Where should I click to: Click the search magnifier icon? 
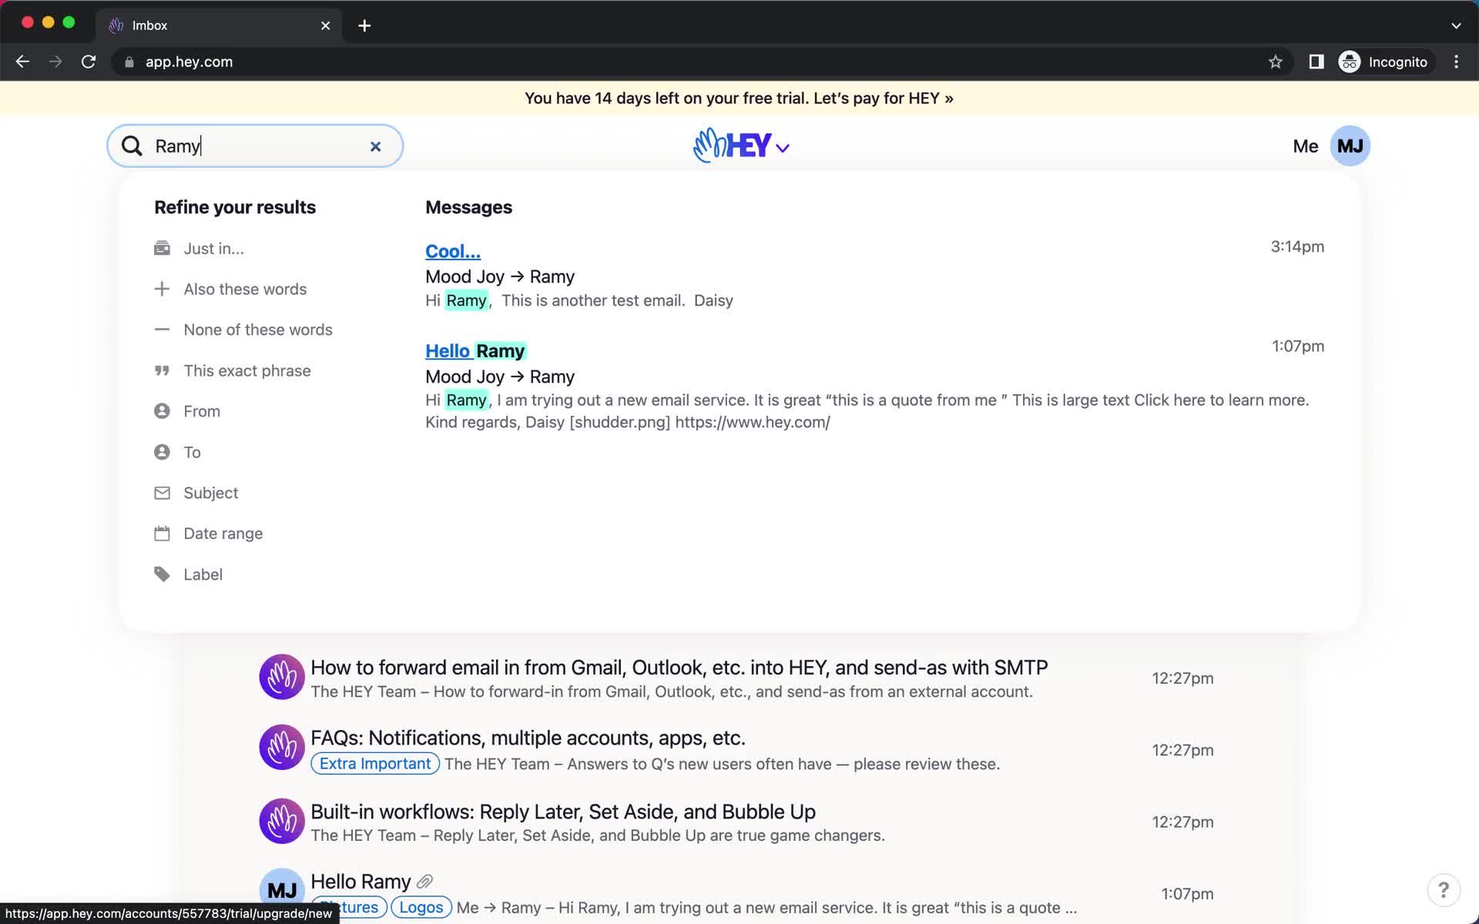pyautogui.click(x=132, y=146)
